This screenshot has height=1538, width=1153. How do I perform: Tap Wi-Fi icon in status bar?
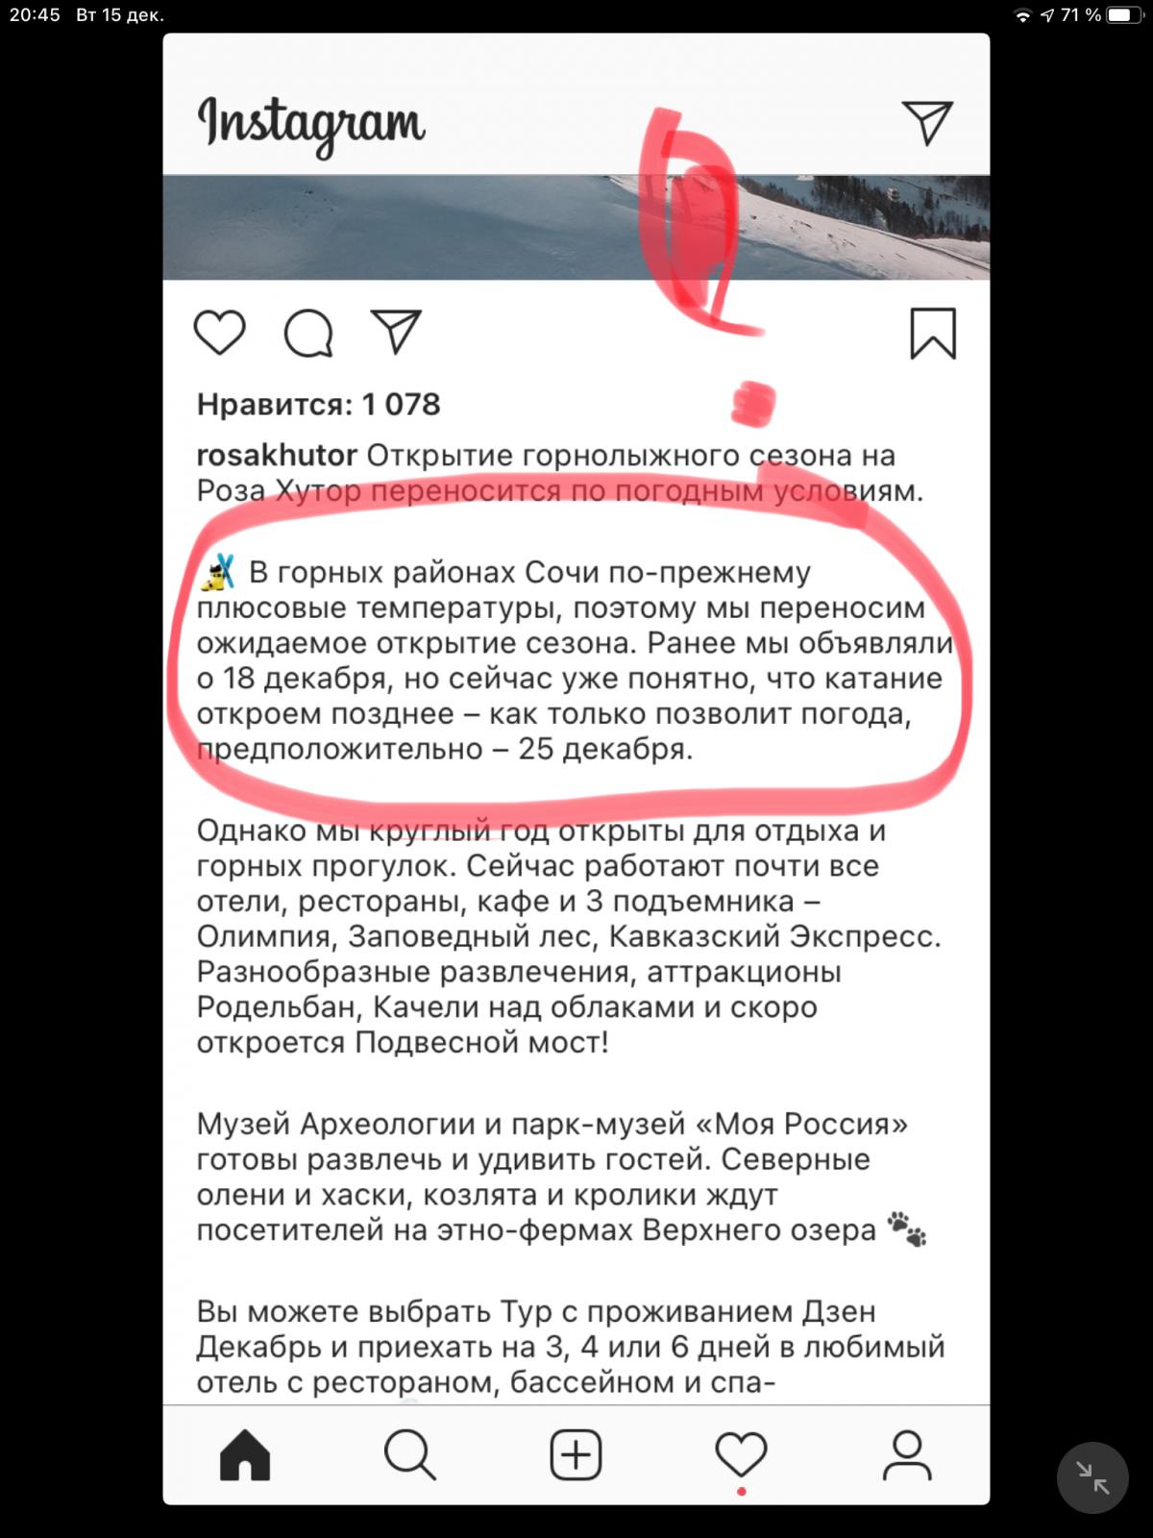1023,15
